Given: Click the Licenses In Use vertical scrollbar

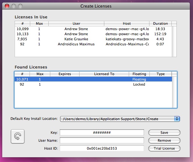Looking at the screenshot, I should click(x=174, y=41).
